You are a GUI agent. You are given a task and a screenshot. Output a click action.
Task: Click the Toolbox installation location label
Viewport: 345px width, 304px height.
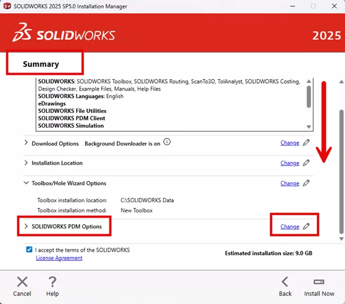72,200
